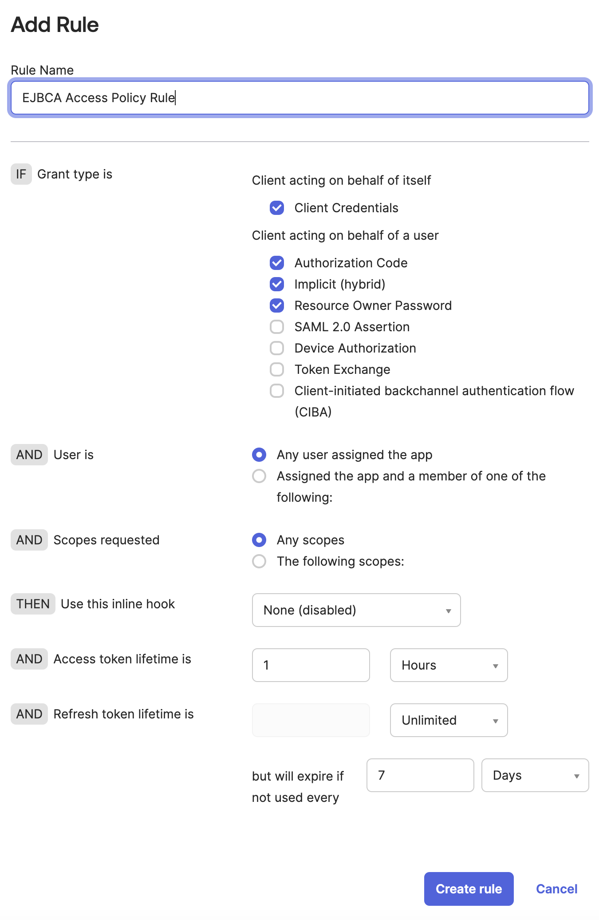Click the Create rule button
Image resolution: width=599 pixels, height=920 pixels.
469,889
